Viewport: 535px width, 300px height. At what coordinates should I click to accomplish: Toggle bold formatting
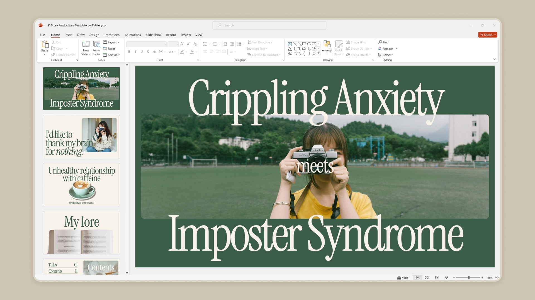coord(129,52)
